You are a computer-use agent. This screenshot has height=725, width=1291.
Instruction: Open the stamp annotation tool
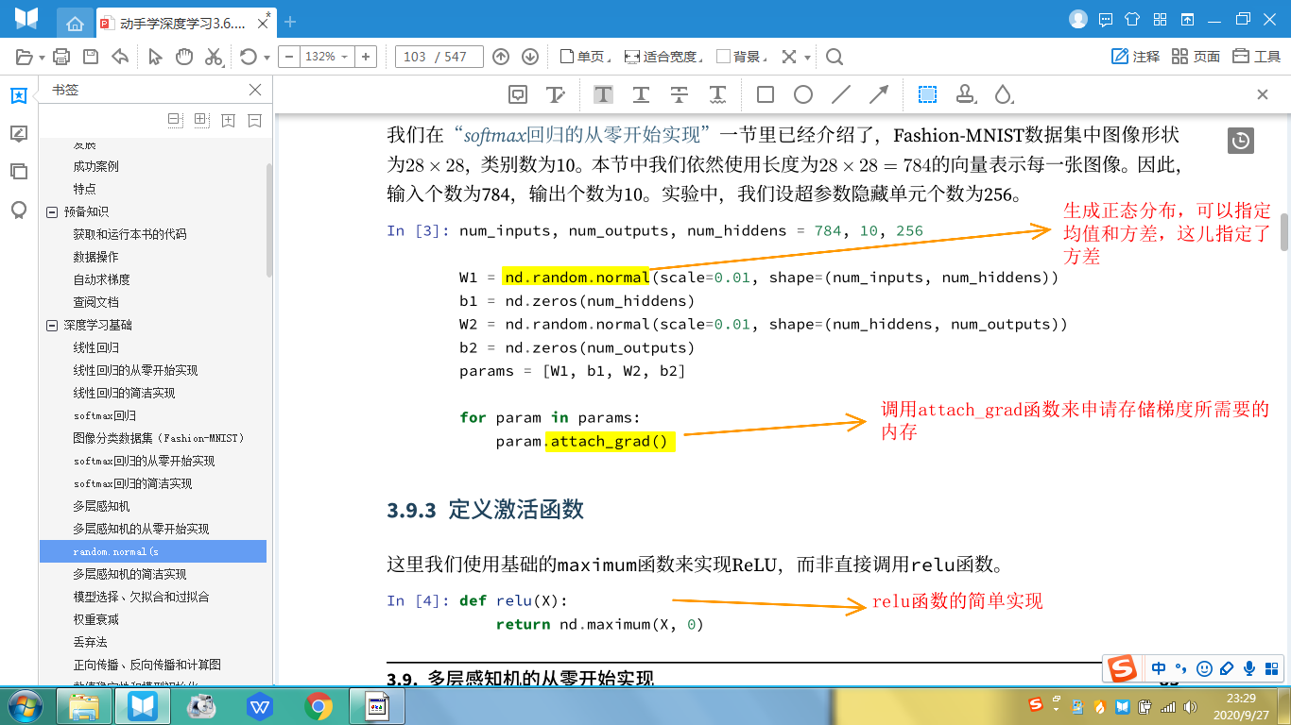(x=964, y=94)
